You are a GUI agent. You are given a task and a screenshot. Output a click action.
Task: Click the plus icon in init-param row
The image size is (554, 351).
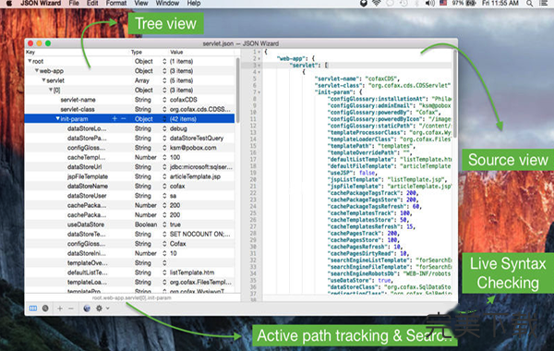pos(114,119)
